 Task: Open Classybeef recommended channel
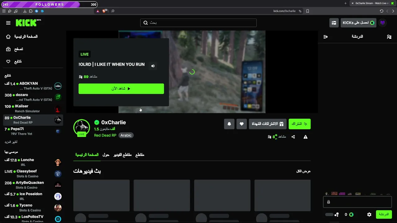click(x=33, y=174)
